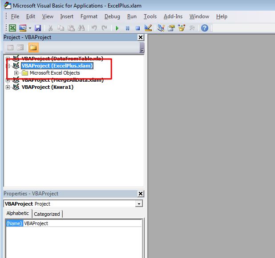The image size is (275, 258).
Task: Open the Insert object dropdown arrow
Action: click(x=30, y=28)
